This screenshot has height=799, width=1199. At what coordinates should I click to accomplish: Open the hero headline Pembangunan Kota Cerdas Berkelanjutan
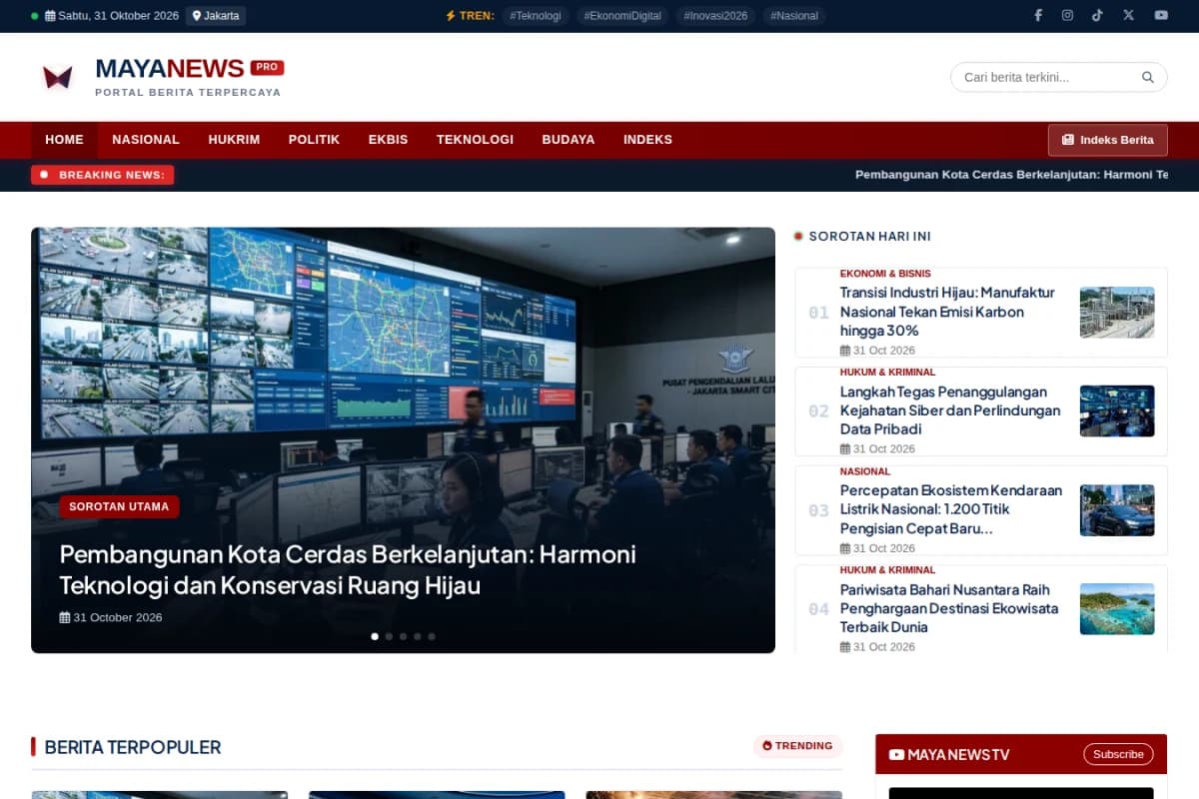pyautogui.click(x=348, y=569)
